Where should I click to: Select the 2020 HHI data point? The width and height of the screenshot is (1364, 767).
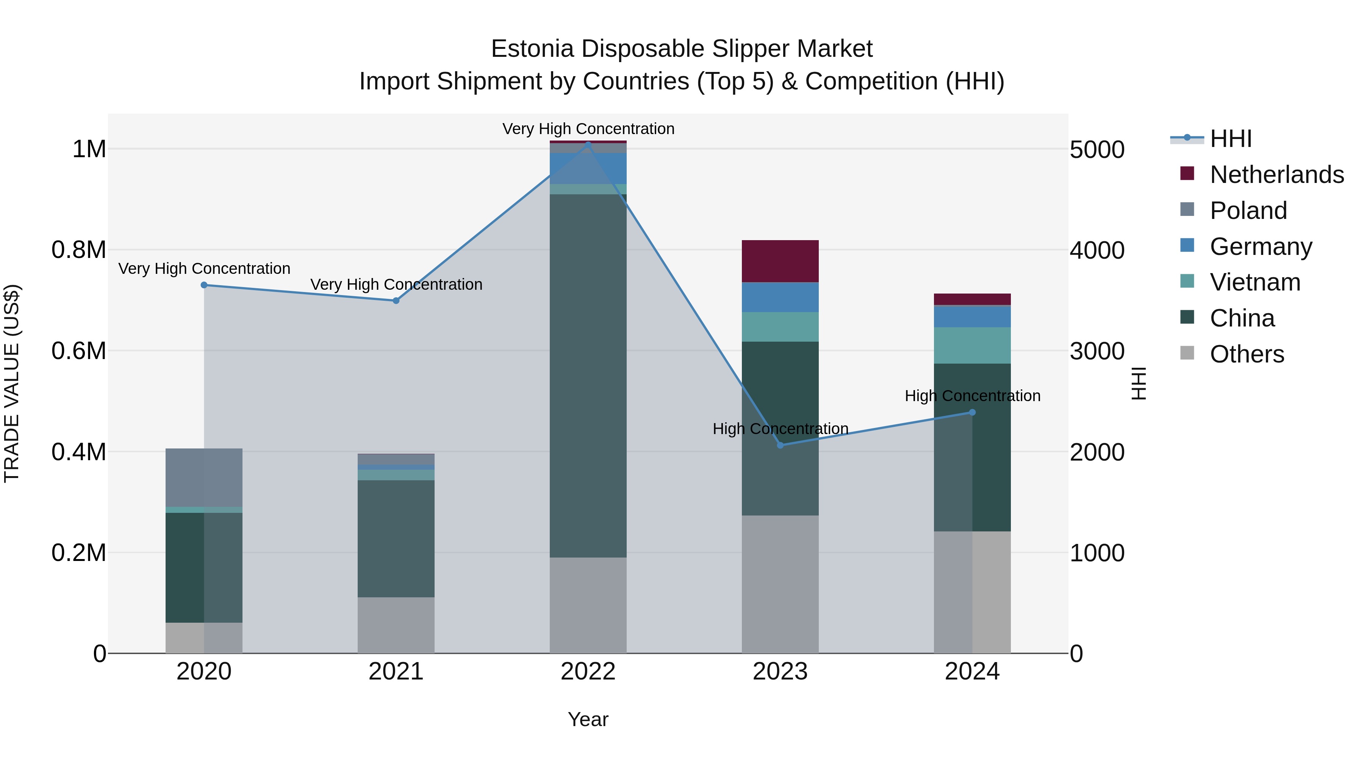[x=204, y=285]
